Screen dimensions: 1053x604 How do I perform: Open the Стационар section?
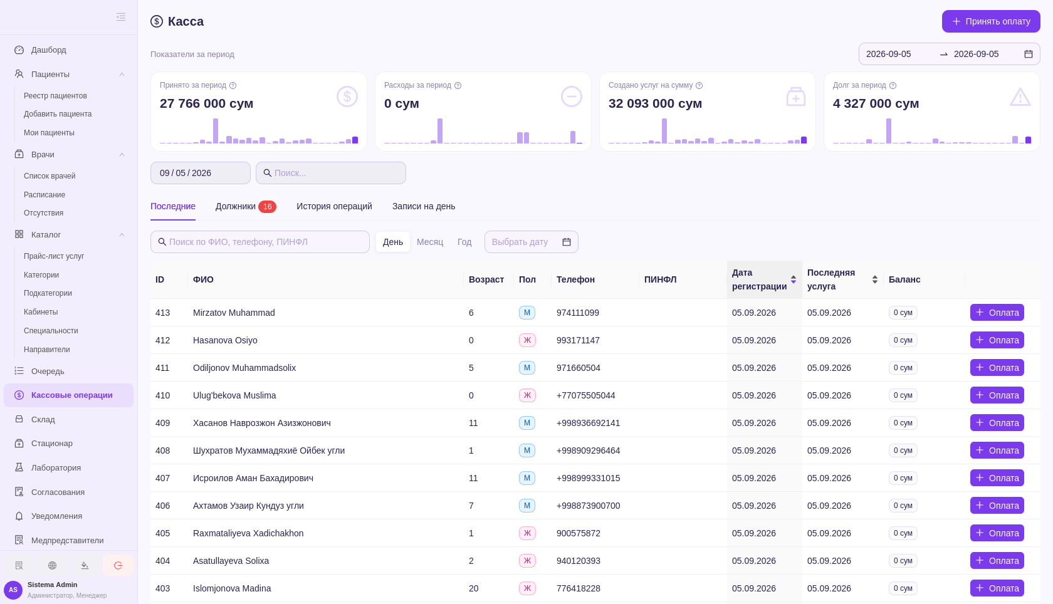click(69, 443)
